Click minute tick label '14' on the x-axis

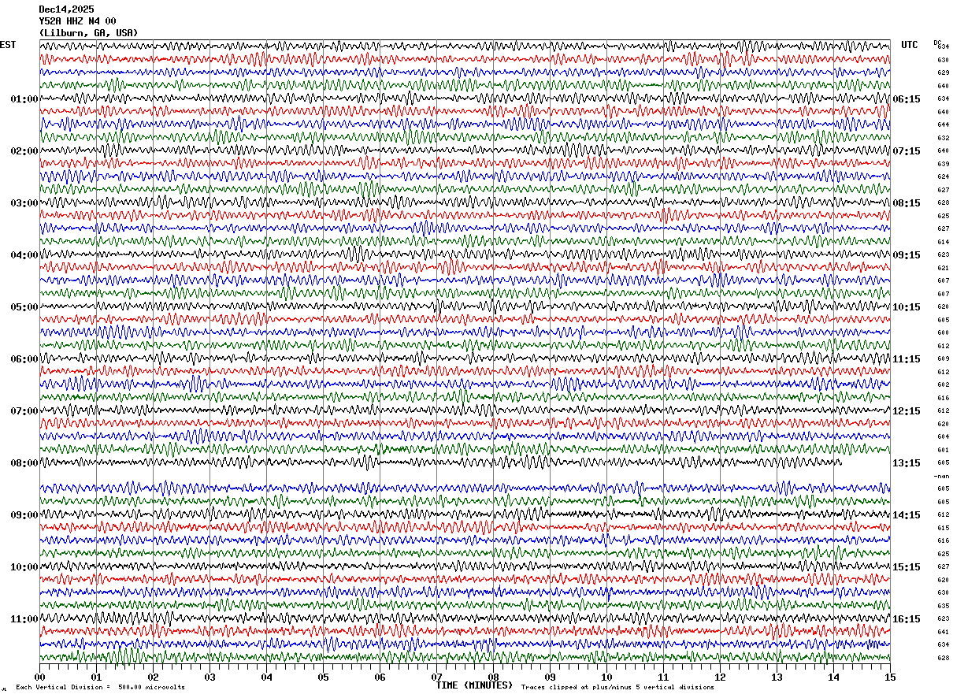[833, 678]
